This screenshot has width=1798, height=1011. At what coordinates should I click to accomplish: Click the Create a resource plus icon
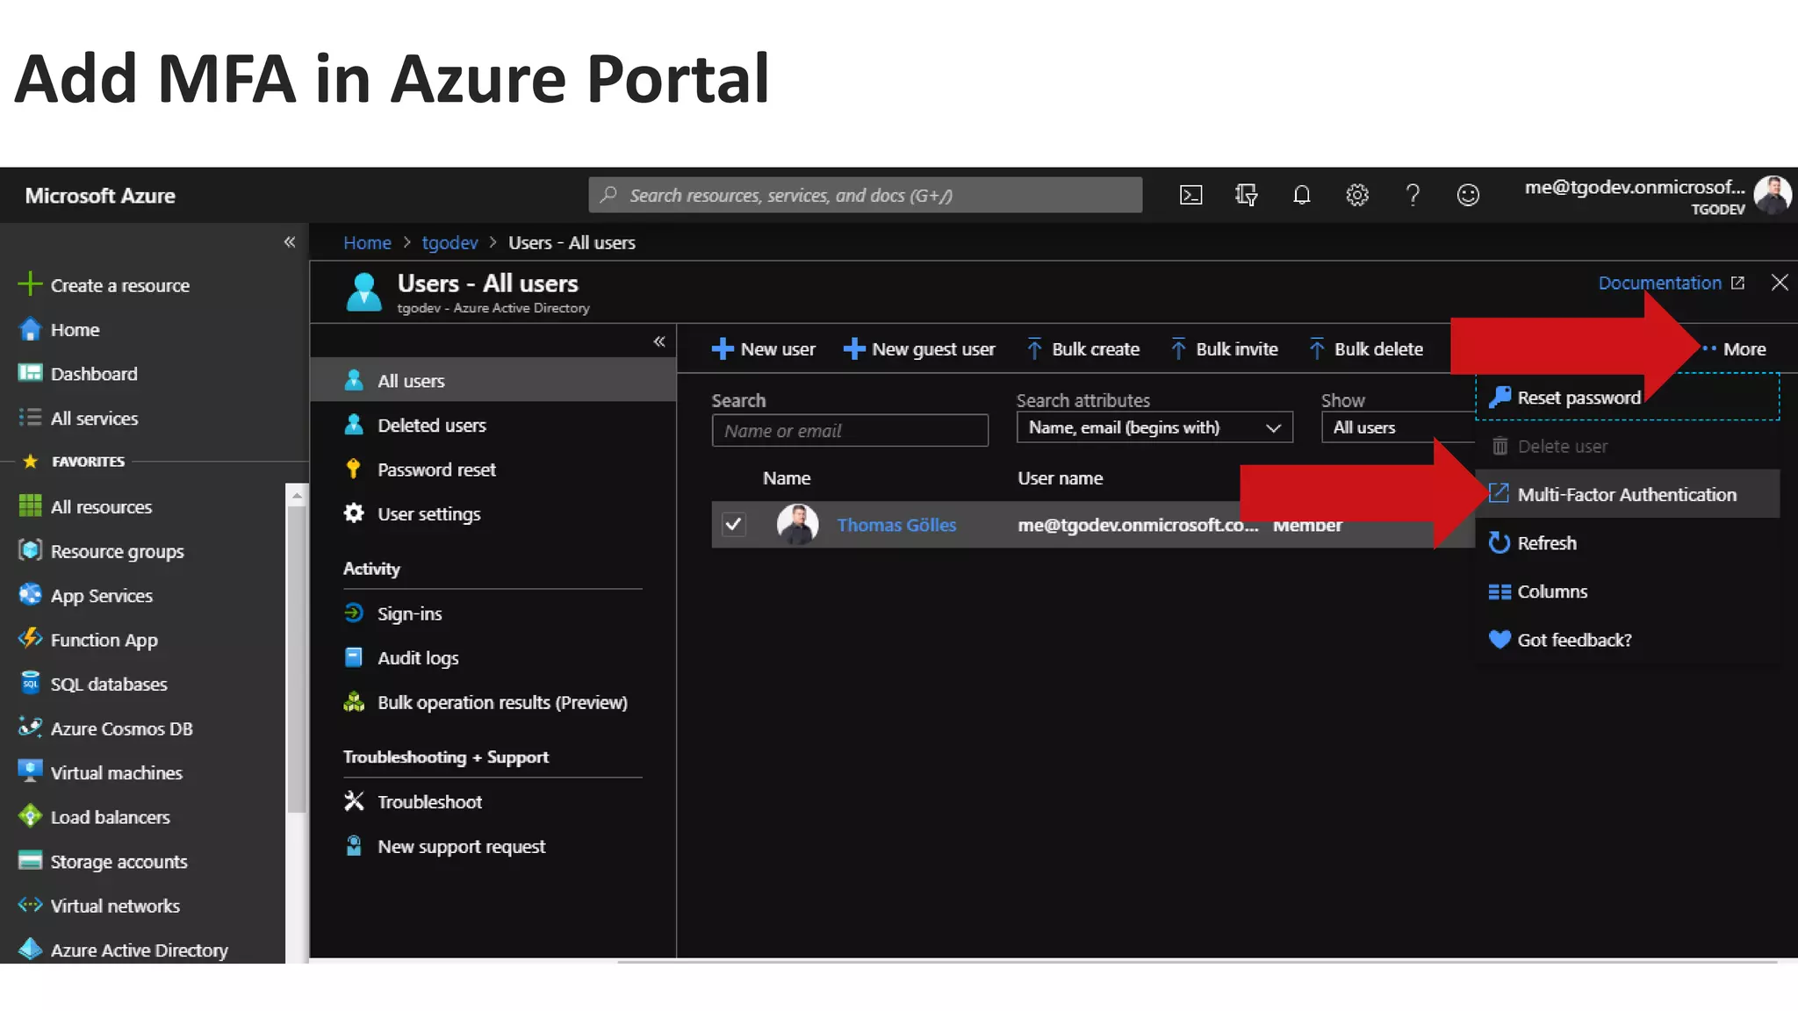pyautogui.click(x=30, y=283)
